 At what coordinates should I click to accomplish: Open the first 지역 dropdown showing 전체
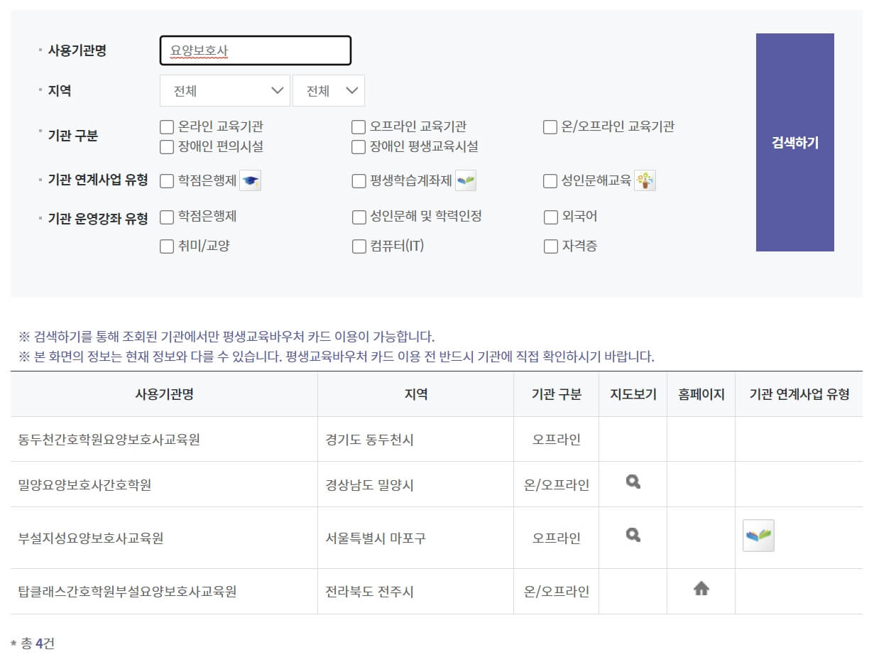pyautogui.click(x=225, y=90)
